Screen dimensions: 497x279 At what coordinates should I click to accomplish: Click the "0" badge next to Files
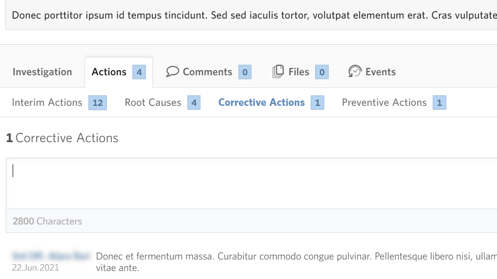pyautogui.click(x=322, y=72)
